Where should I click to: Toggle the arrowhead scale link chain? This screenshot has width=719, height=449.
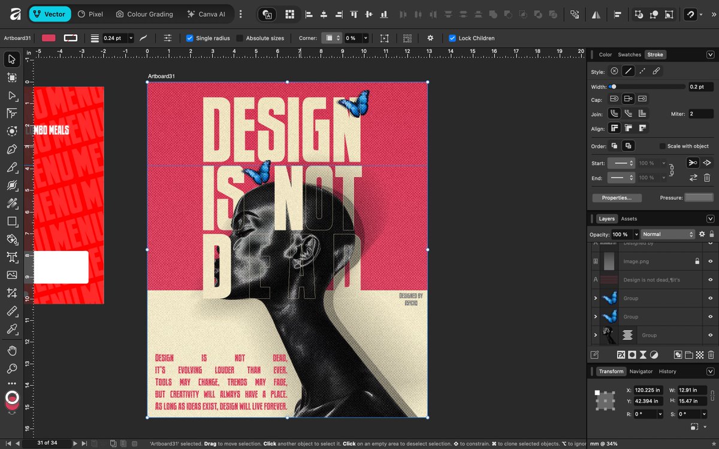pos(671,170)
